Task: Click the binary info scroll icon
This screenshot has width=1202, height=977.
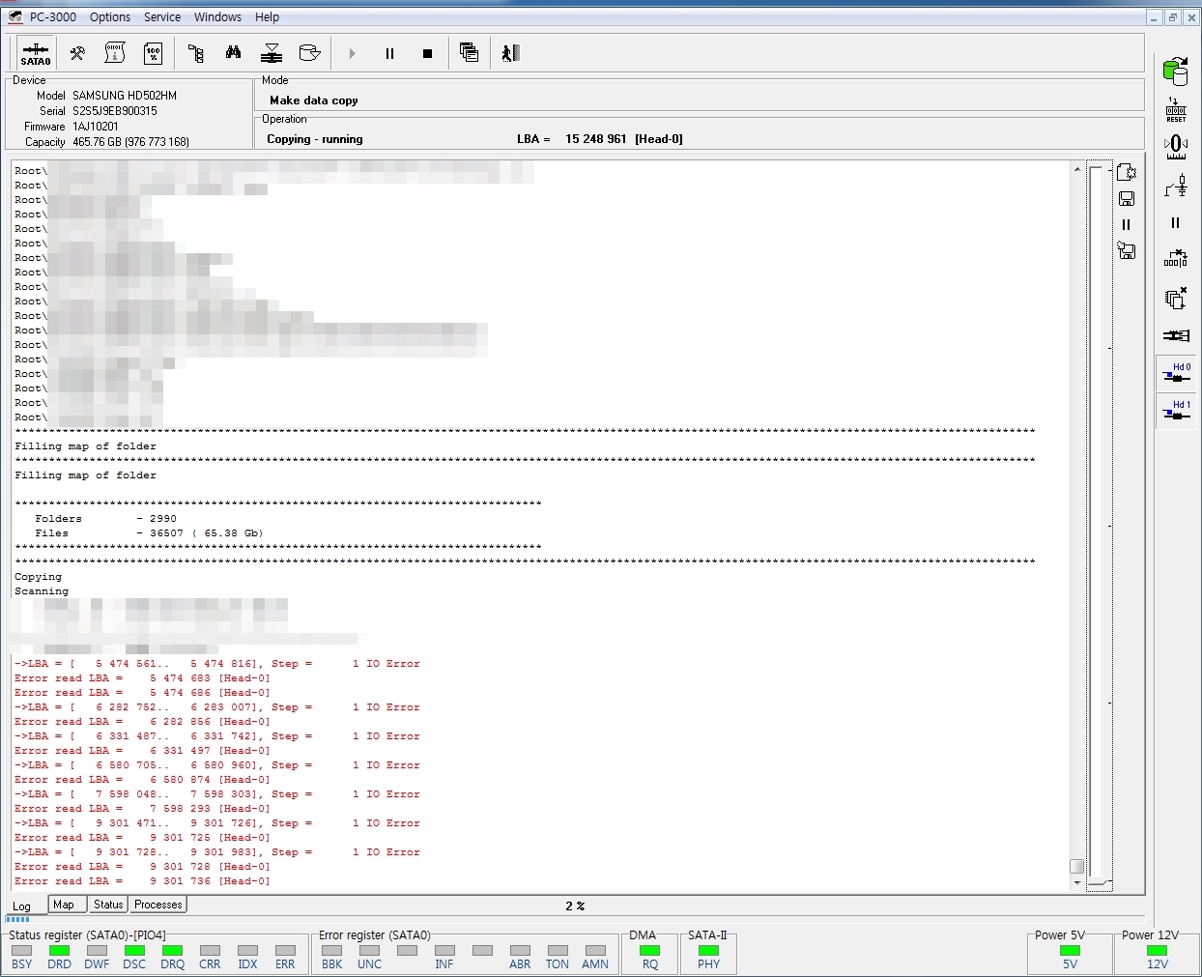Action: [115, 53]
